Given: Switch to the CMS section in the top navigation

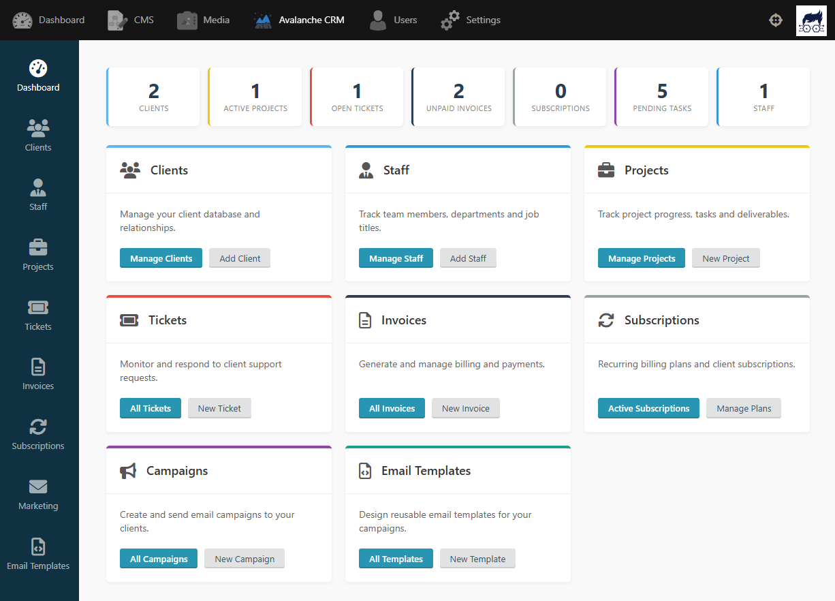Looking at the screenshot, I should pos(131,20).
